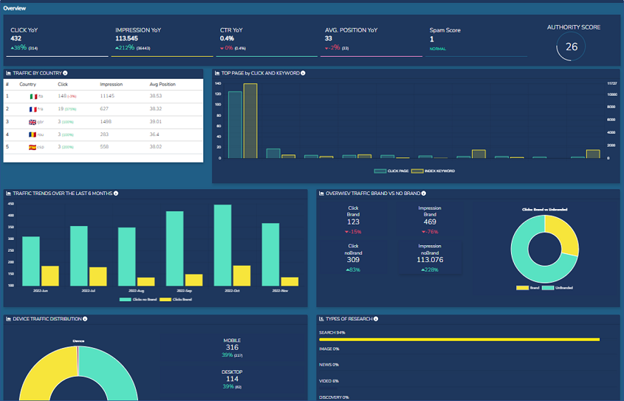This screenshot has height=401, width=624.
Task: Click the tallest teal Click Page bar
Action: point(235,125)
